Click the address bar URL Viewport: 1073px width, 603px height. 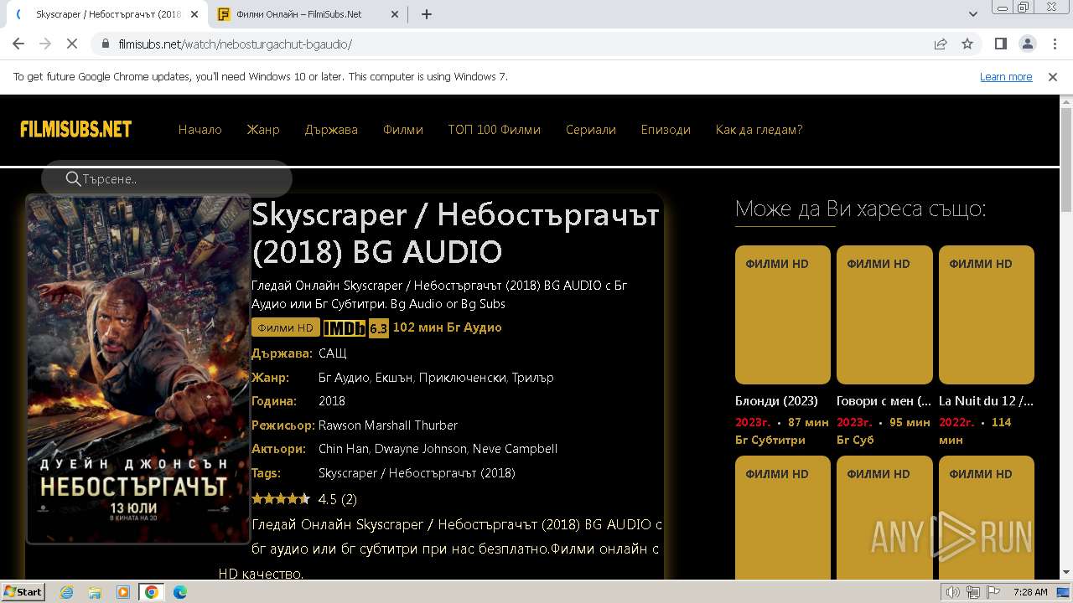(235, 44)
